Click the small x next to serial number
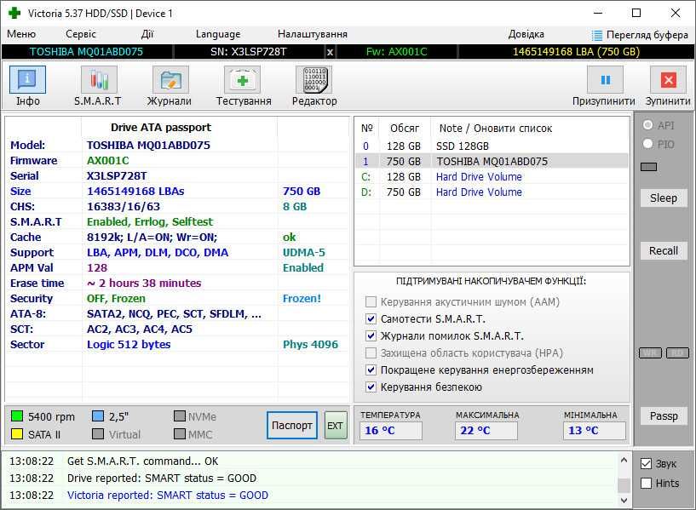The height and width of the screenshot is (510, 696). (330, 52)
